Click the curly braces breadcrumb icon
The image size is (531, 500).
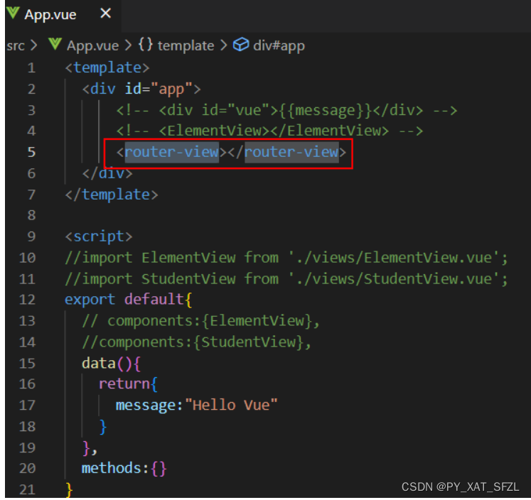(x=146, y=45)
